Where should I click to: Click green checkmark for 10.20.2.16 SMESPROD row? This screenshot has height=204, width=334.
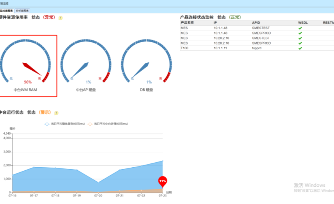300,43
